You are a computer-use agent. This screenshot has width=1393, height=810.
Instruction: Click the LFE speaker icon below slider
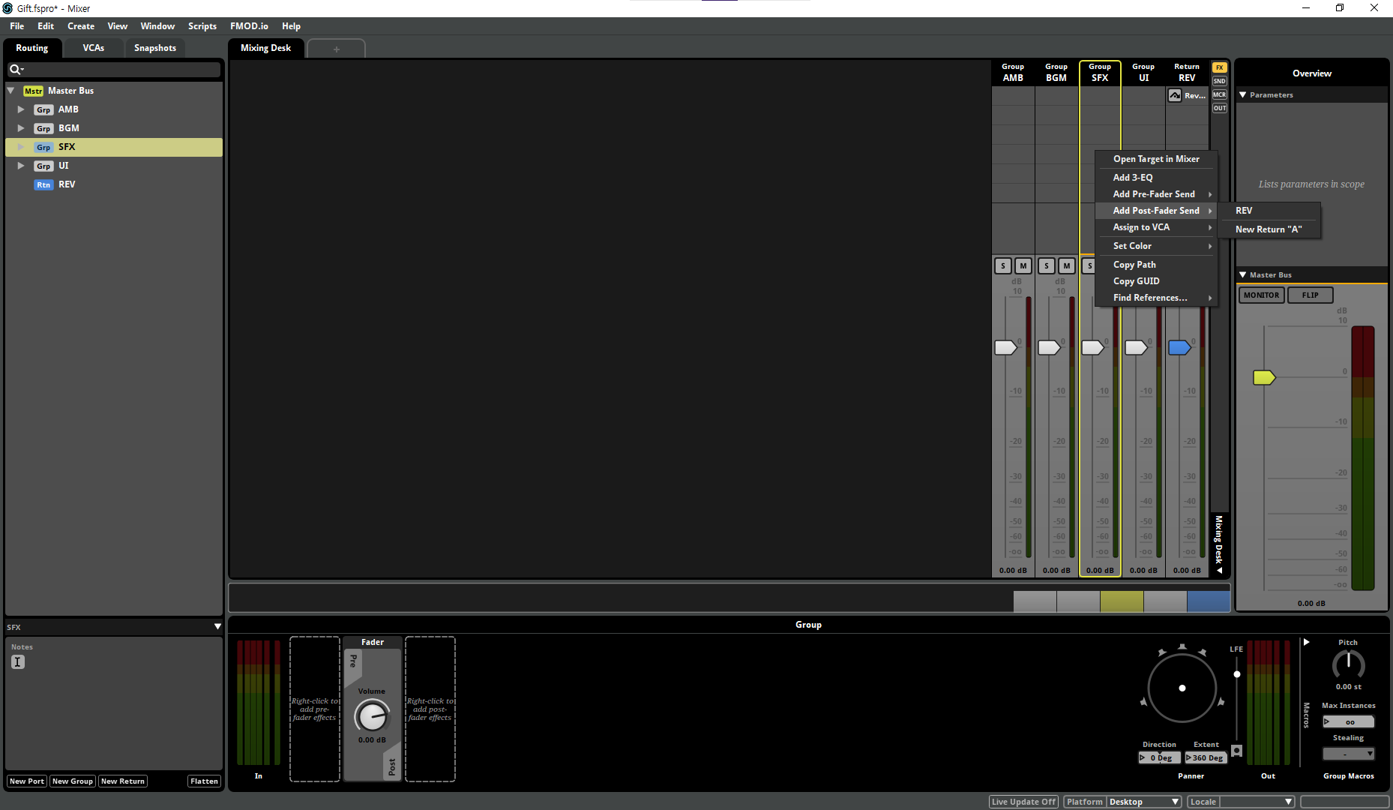[x=1237, y=751]
